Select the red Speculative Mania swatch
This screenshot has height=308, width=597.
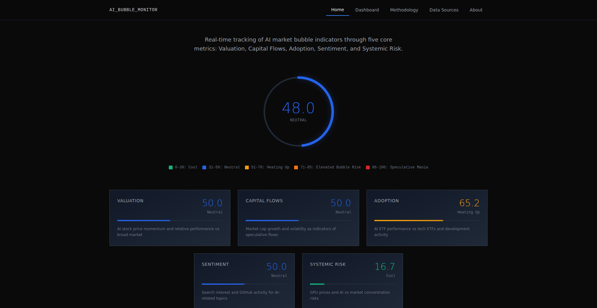click(x=368, y=167)
